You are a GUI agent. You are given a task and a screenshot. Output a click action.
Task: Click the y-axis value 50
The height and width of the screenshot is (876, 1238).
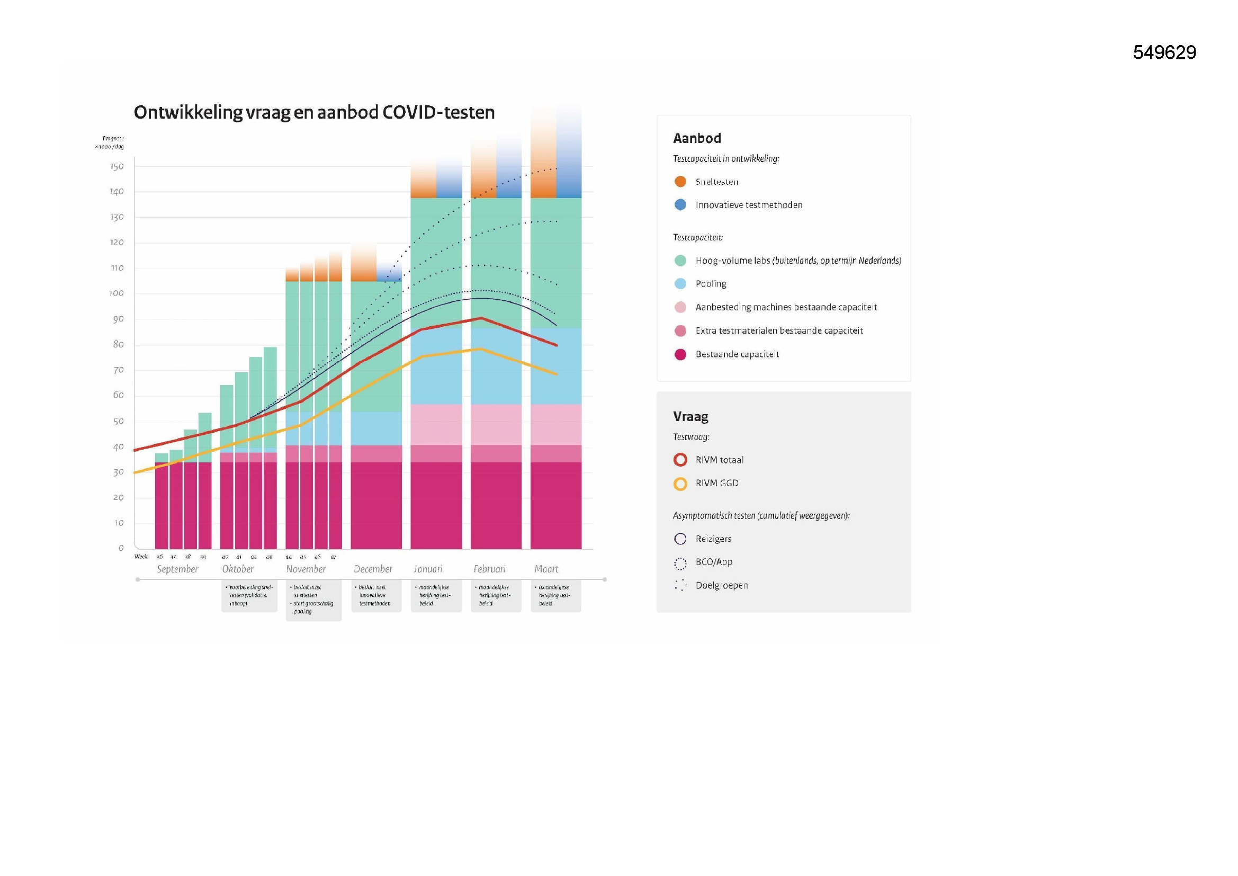point(119,422)
